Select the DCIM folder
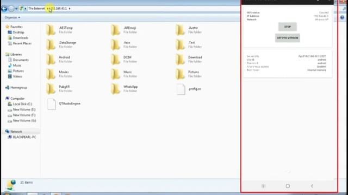The image size is (348, 195). click(124, 59)
